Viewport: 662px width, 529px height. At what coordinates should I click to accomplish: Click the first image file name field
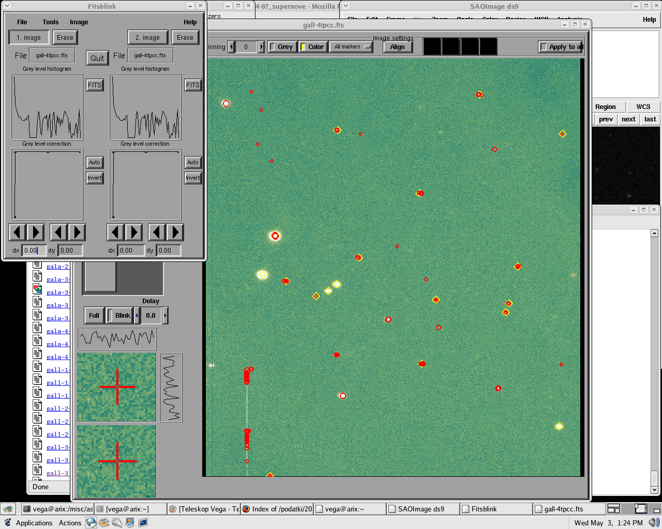point(52,55)
